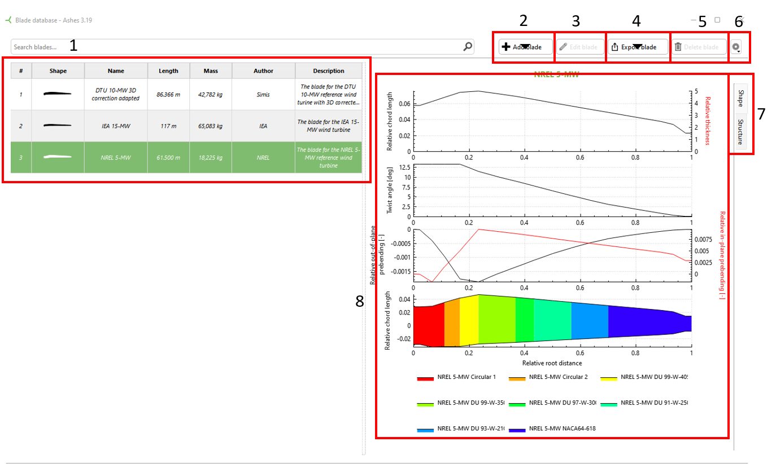Click the IEA 15-MW blade description cell
Image resolution: width=776 pixels, height=468 pixels.
(329, 126)
